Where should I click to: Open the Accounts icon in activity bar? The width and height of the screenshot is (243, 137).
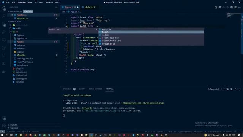(x=4, y=118)
